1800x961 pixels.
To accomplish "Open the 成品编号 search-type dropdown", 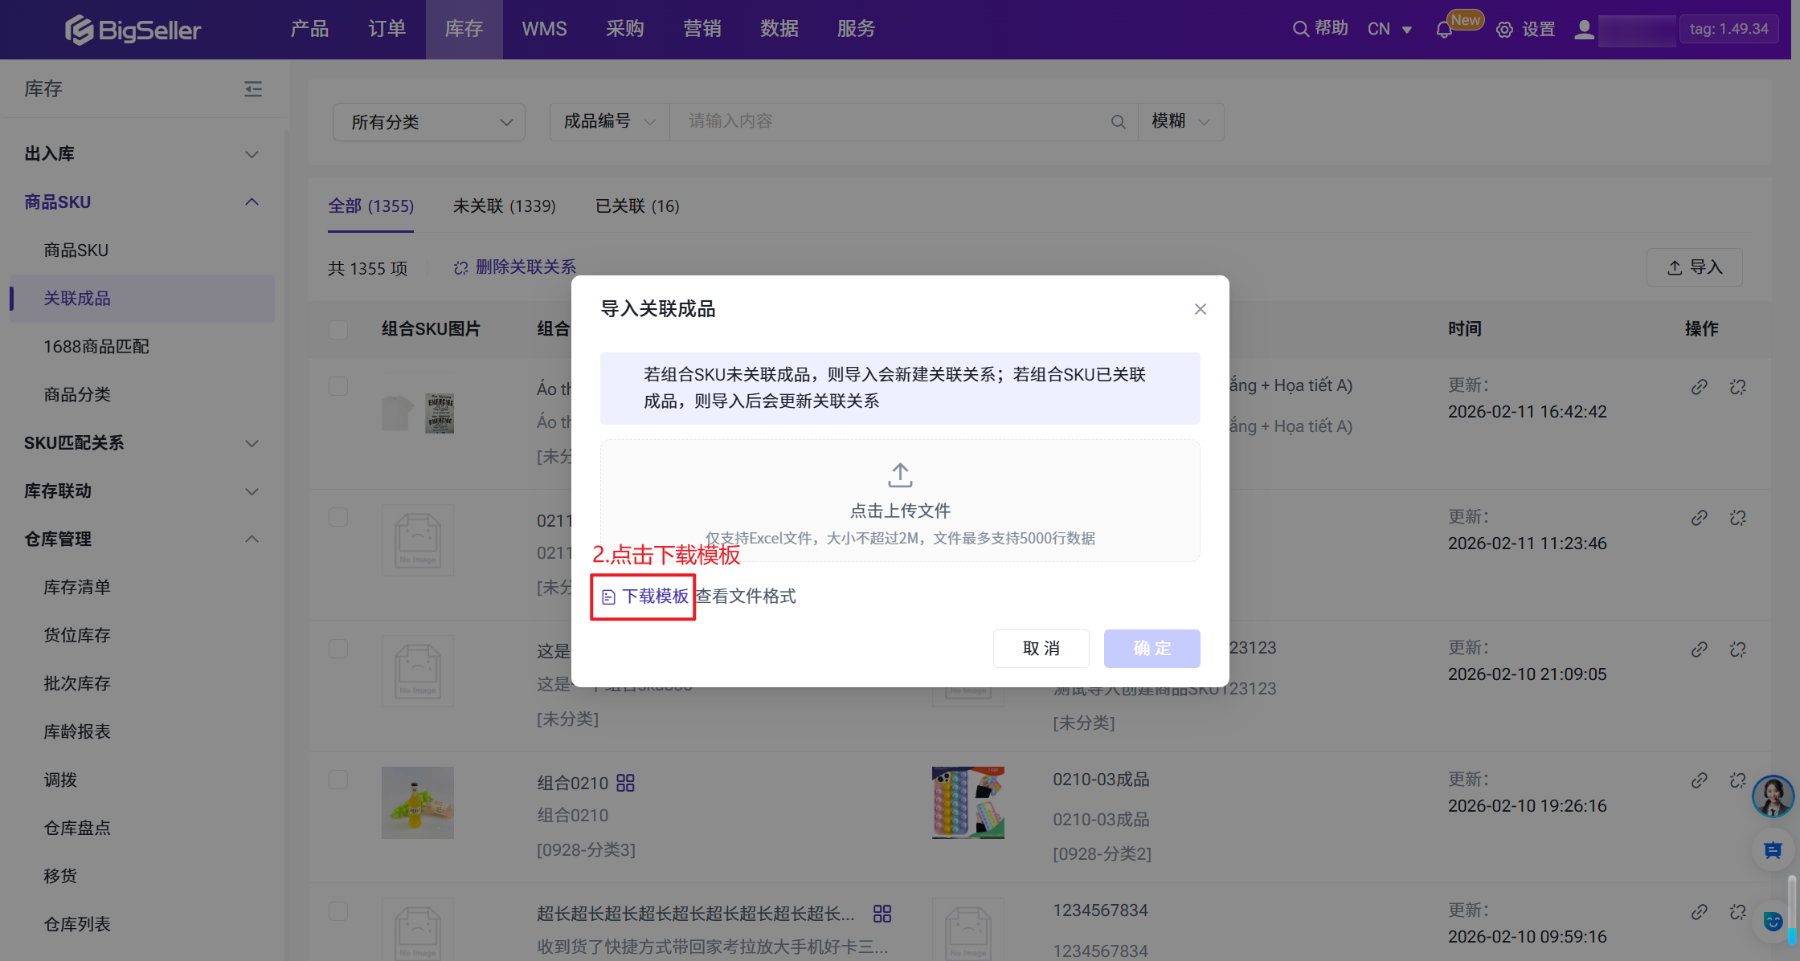I will pyautogui.click(x=609, y=122).
